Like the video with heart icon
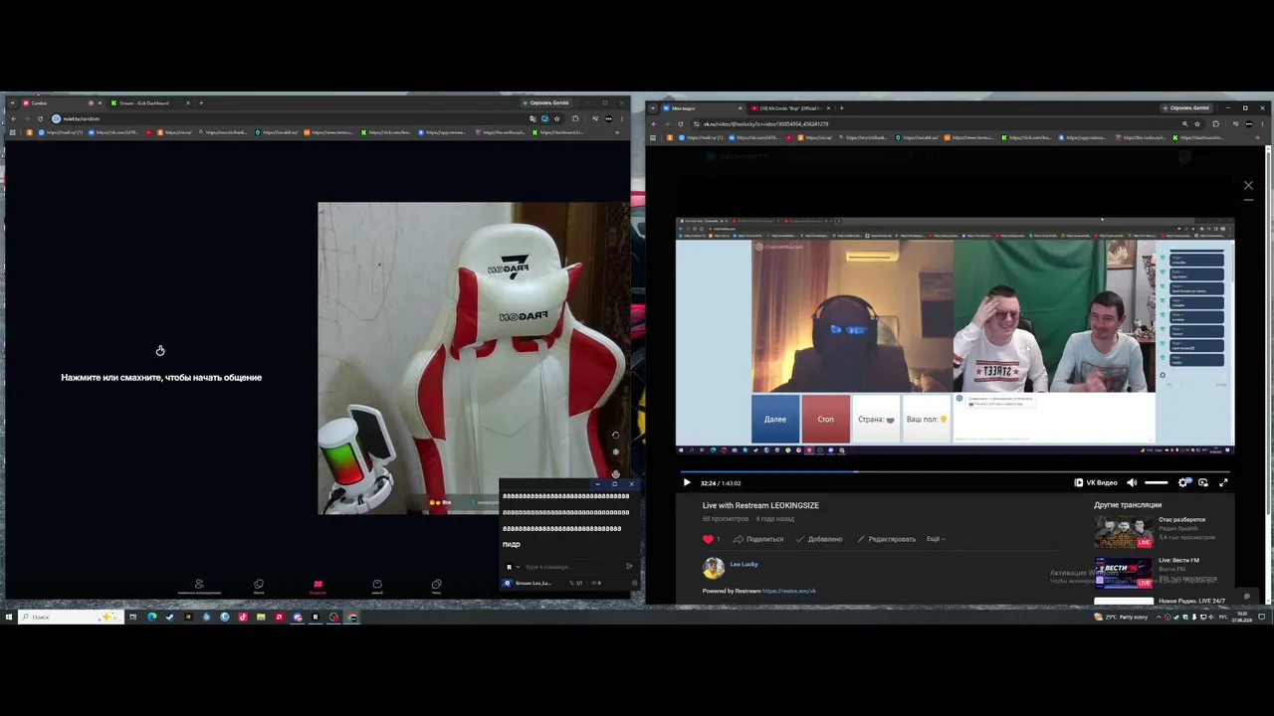The width and height of the screenshot is (1274, 716). 709,539
